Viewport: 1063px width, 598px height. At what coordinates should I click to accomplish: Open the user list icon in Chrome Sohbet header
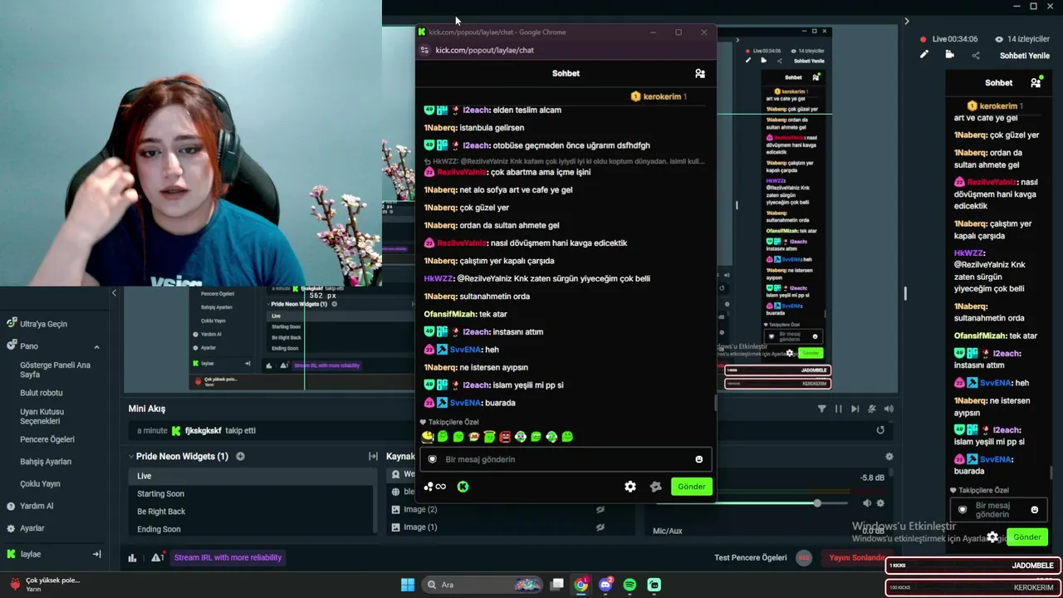point(700,73)
